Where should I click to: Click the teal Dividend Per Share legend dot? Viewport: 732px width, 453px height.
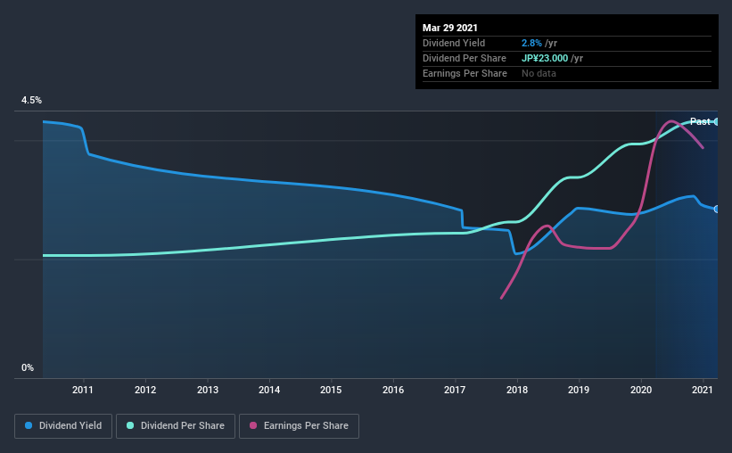130,425
